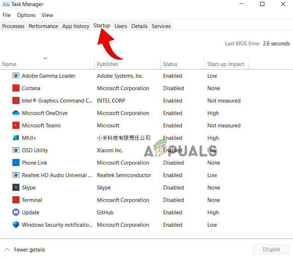Image resolution: width=293 pixels, height=259 pixels.
Task: Maximize the Task Manager window
Action: point(262,4)
